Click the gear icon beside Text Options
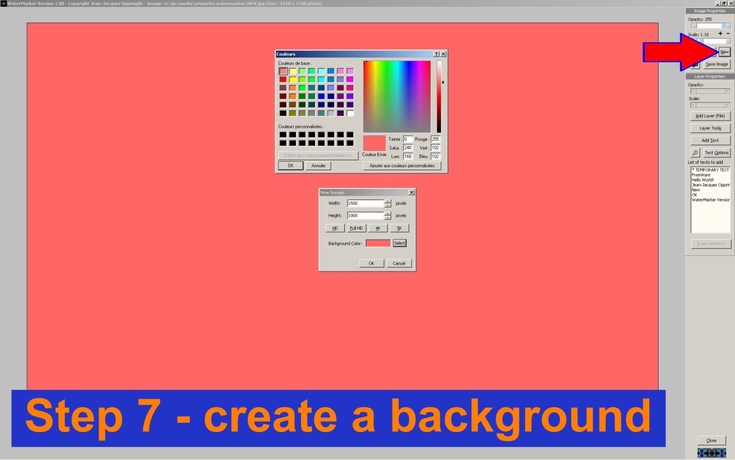735x460 pixels. pyautogui.click(x=695, y=153)
